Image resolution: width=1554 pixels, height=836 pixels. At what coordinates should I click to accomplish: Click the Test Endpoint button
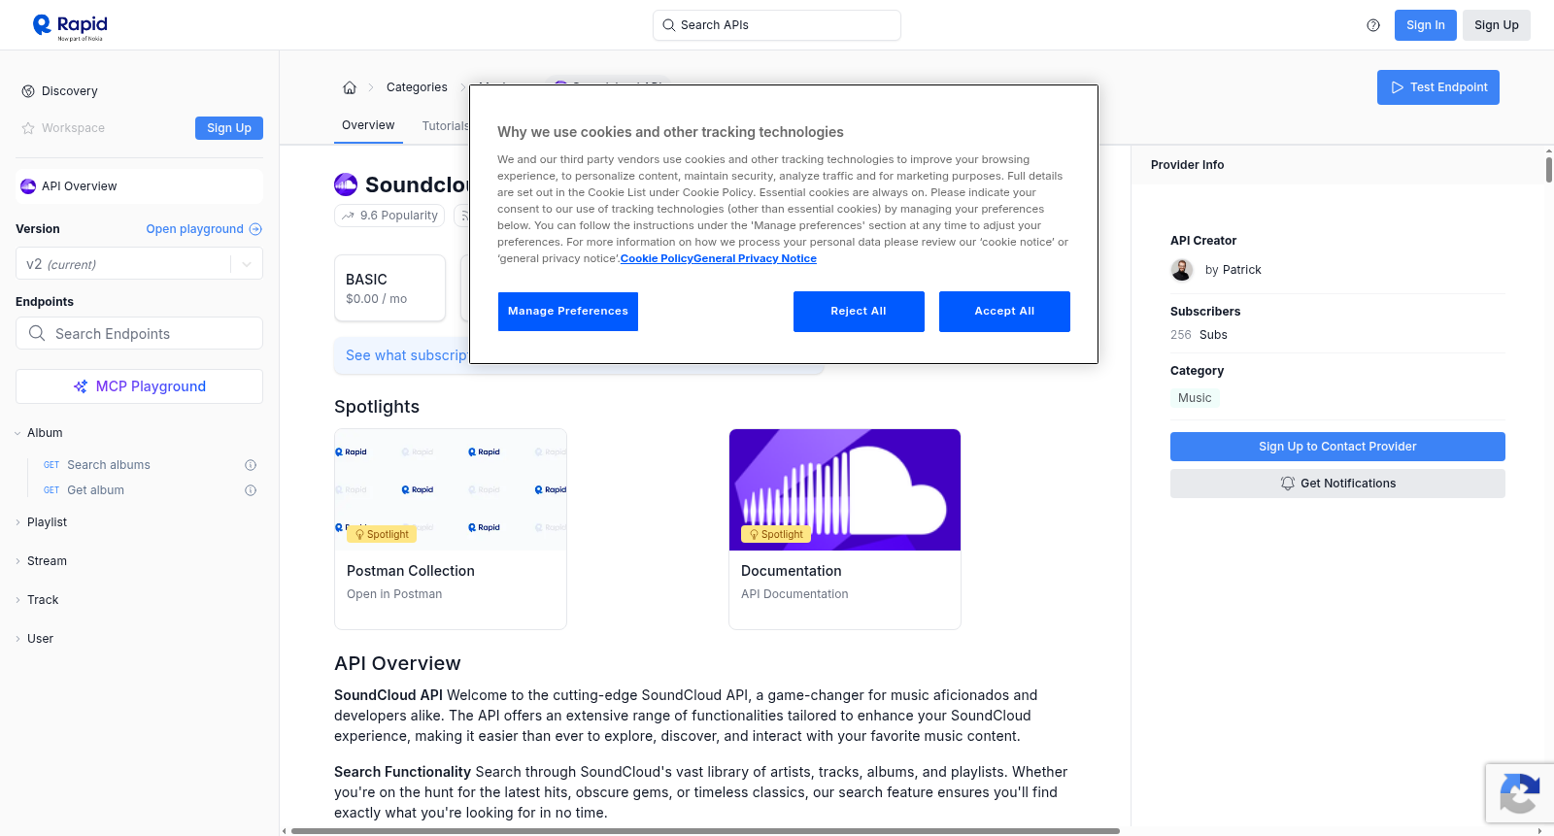(1438, 87)
